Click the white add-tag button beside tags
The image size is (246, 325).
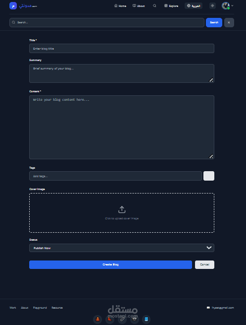coord(209,176)
